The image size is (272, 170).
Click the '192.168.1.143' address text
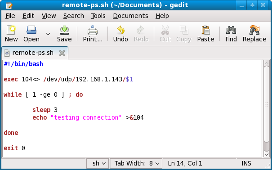99,79
